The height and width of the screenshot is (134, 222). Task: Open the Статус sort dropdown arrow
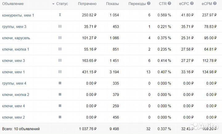click(x=53, y=4)
